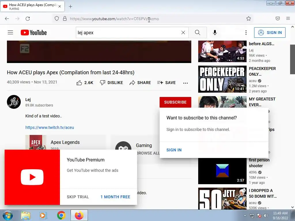
Task: Open the Action Center flag tray icon
Action: pyautogui.click(x=259, y=216)
